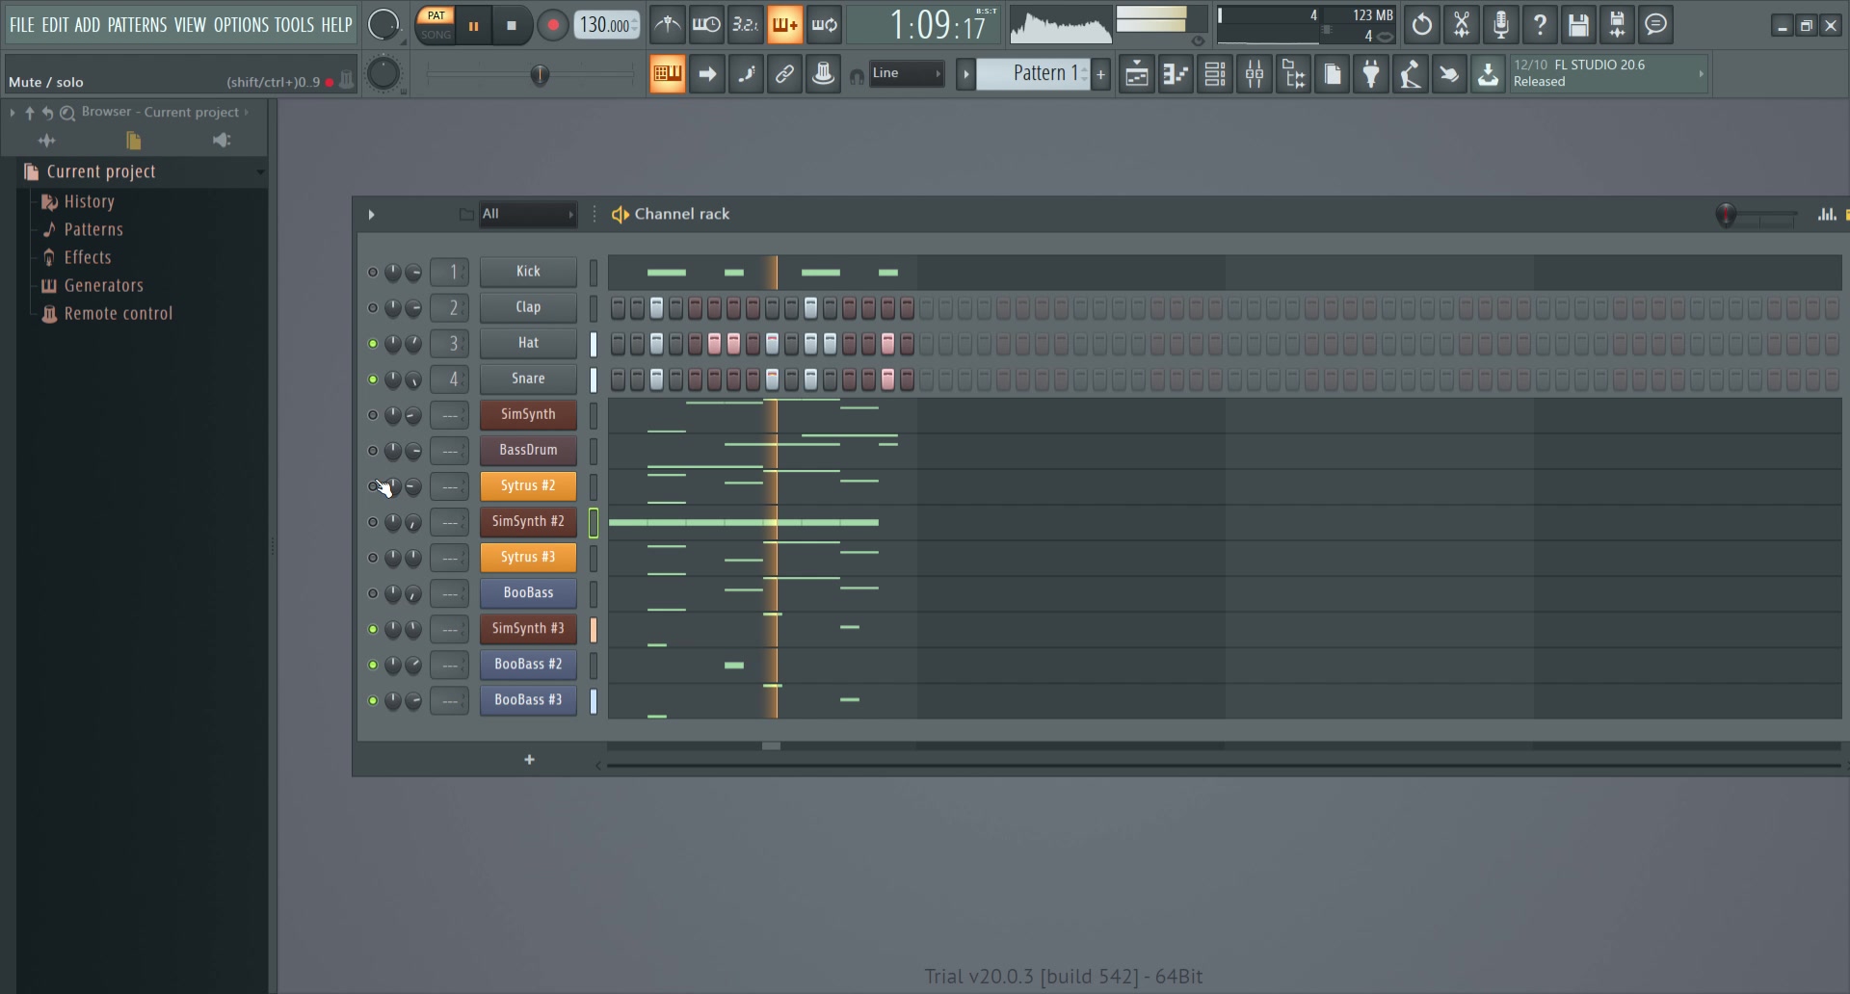Toggle the BooBass #3 channel LED

373,701
